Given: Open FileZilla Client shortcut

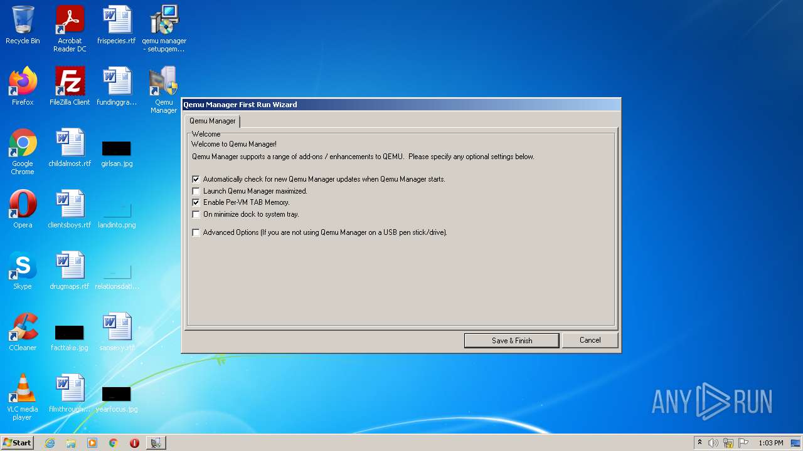Looking at the screenshot, I should [x=70, y=86].
